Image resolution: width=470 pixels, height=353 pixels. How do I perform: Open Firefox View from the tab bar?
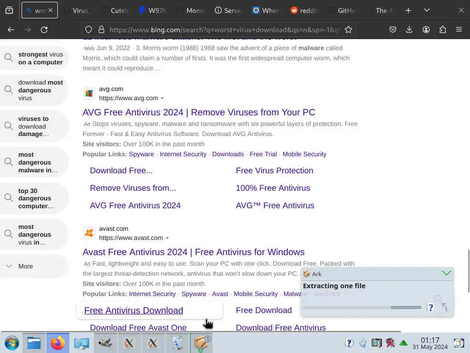[9, 11]
